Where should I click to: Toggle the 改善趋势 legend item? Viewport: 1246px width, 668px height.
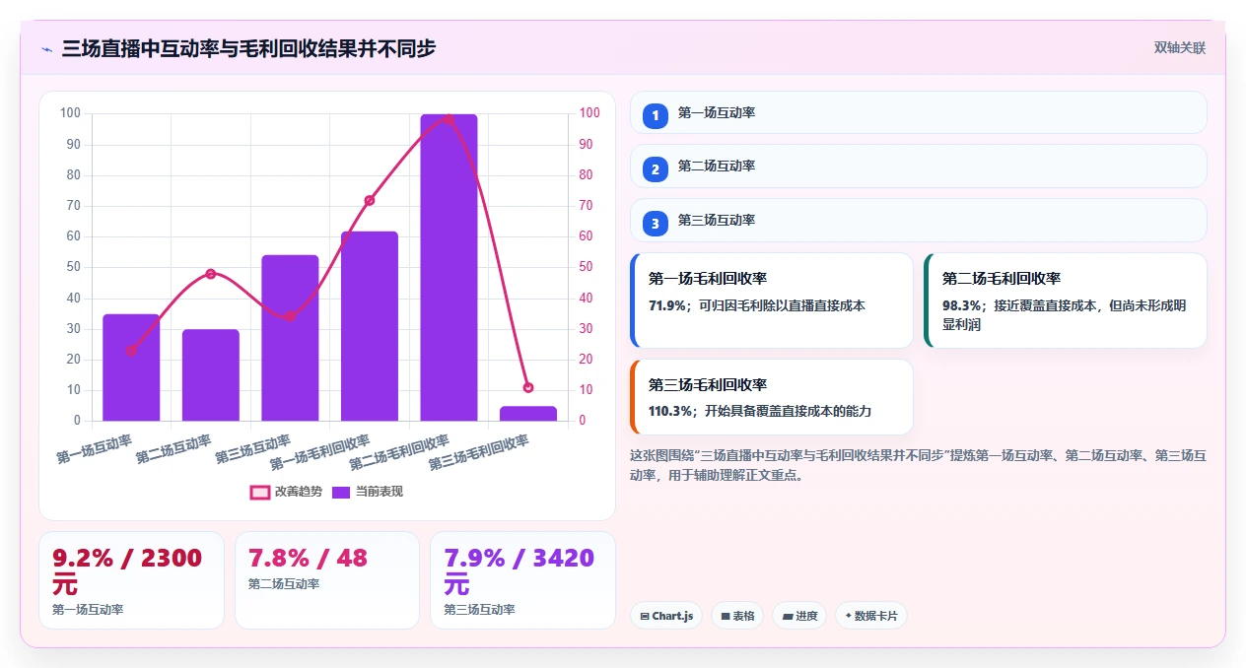click(x=286, y=492)
